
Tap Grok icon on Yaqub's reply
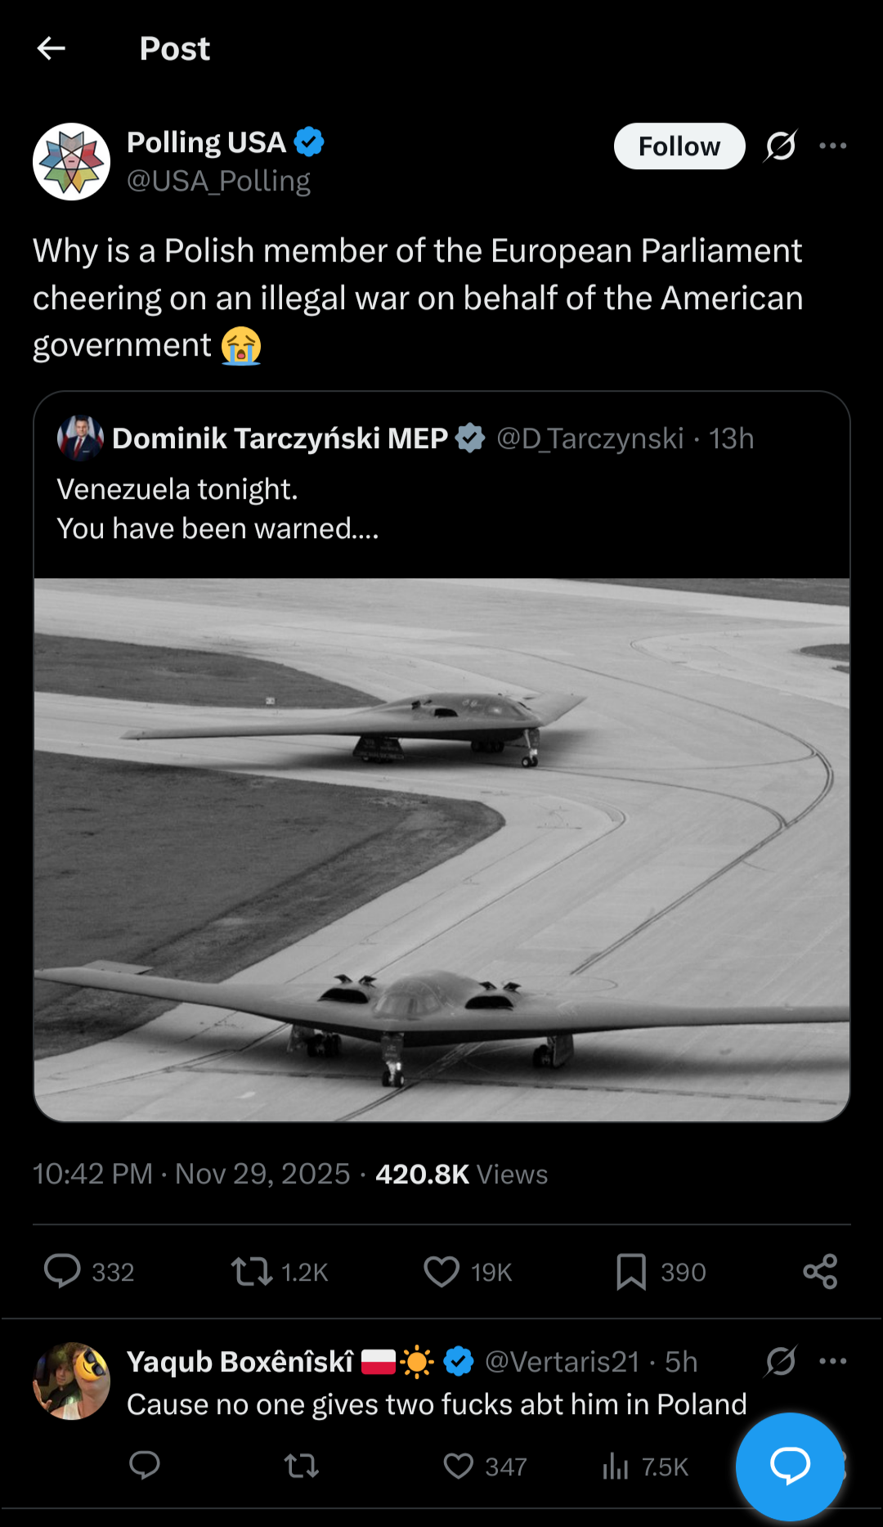pyautogui.click(x=781, y=1362)
